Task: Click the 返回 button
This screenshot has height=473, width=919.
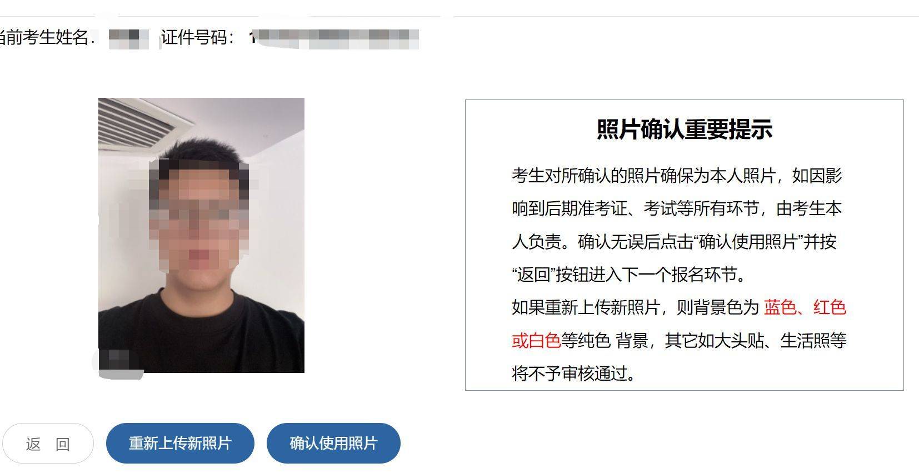Action: coord(47,444)
